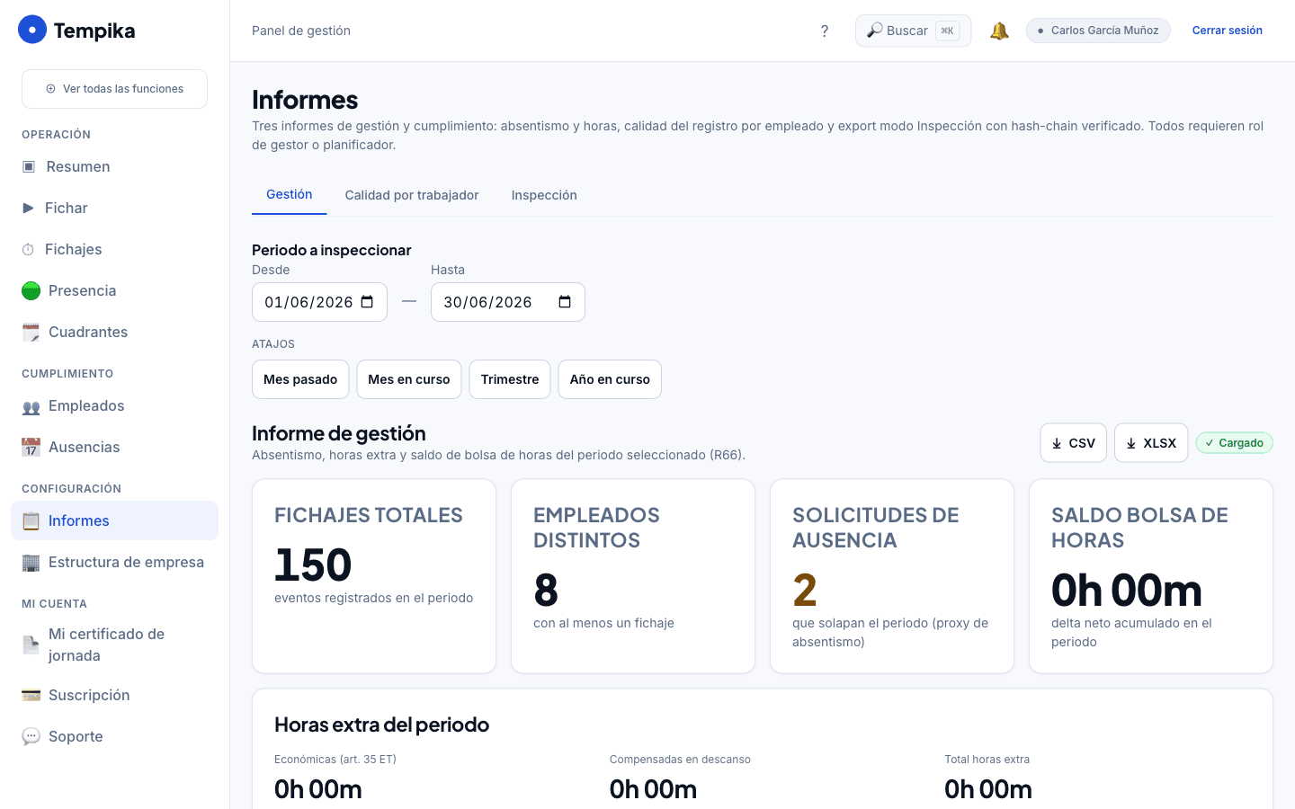Select the Mes pasado shortcut
This screenshot has height=809, width=1295.
click(x=300, y=379)
